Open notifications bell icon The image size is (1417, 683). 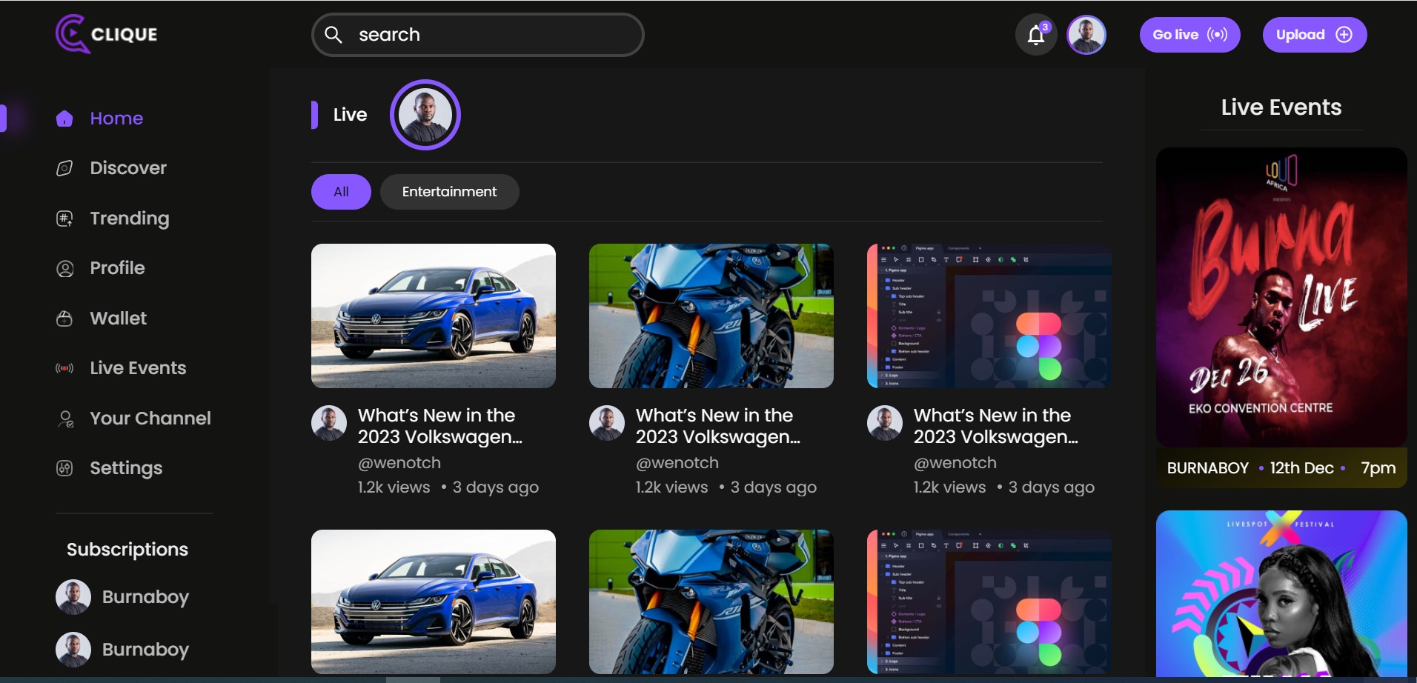point(1036,35)
